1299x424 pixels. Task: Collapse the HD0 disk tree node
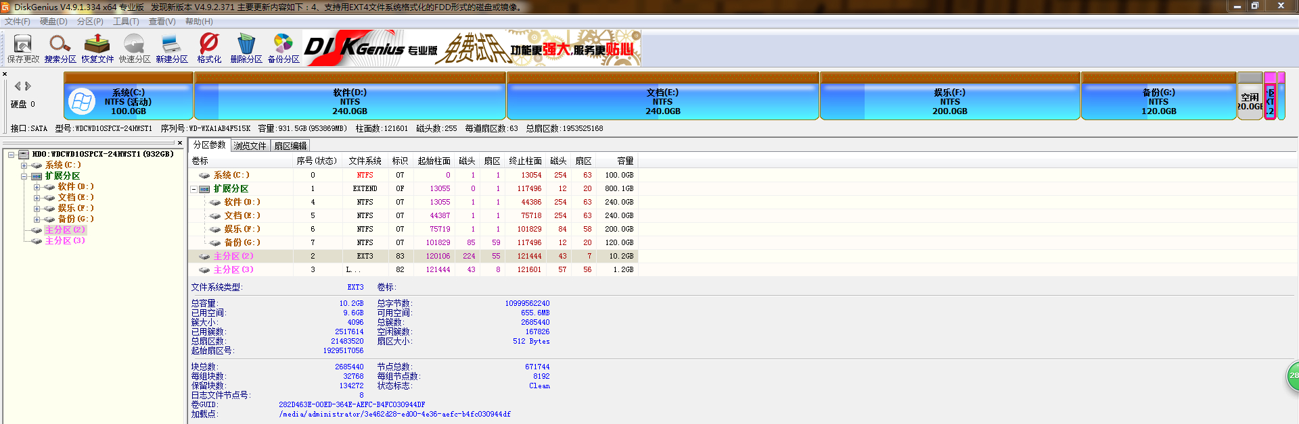click(12, 155)
